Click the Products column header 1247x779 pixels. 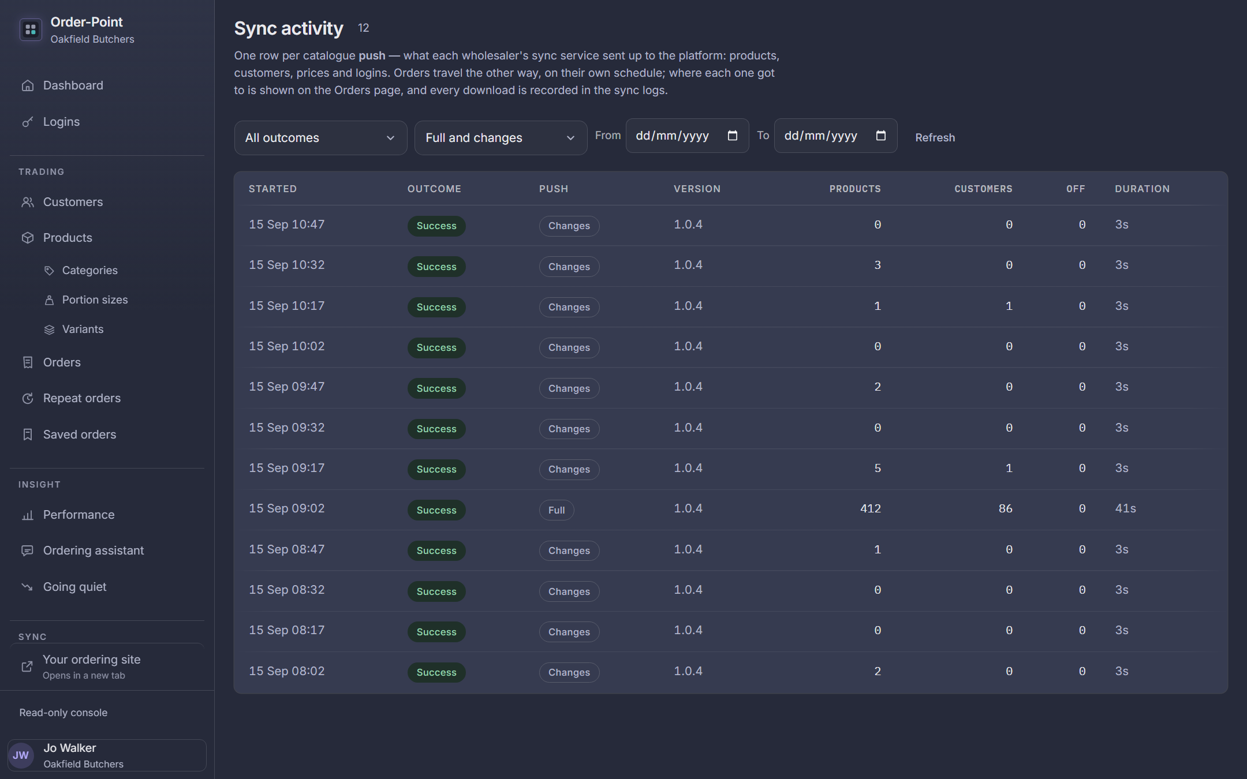855,189
